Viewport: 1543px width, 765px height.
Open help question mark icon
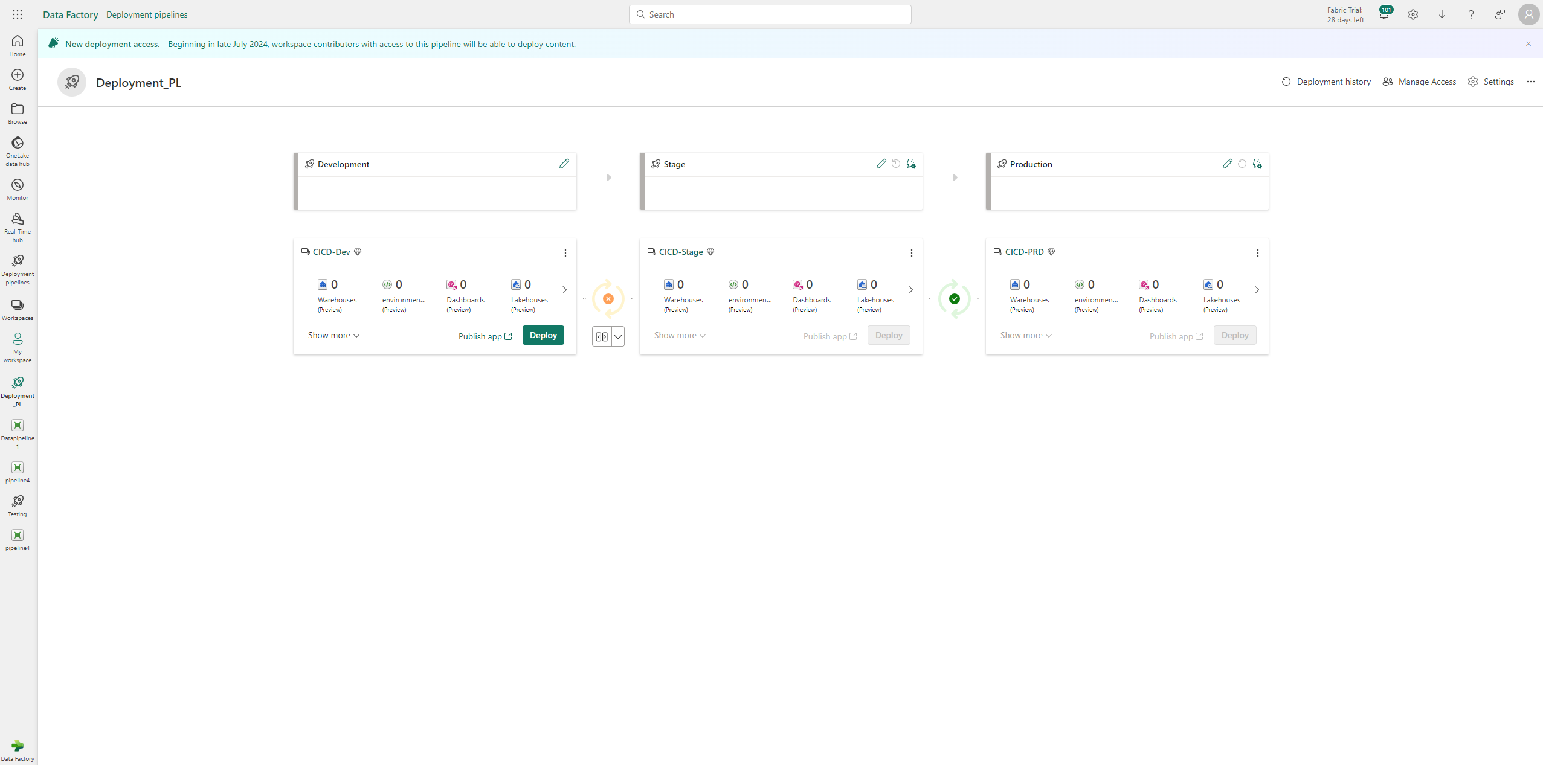[1471, 14]
